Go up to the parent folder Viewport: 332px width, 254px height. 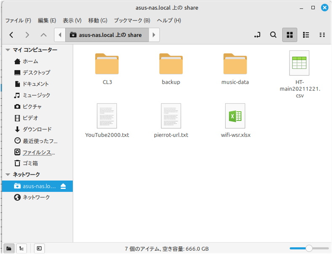click(x=43, y=35)
